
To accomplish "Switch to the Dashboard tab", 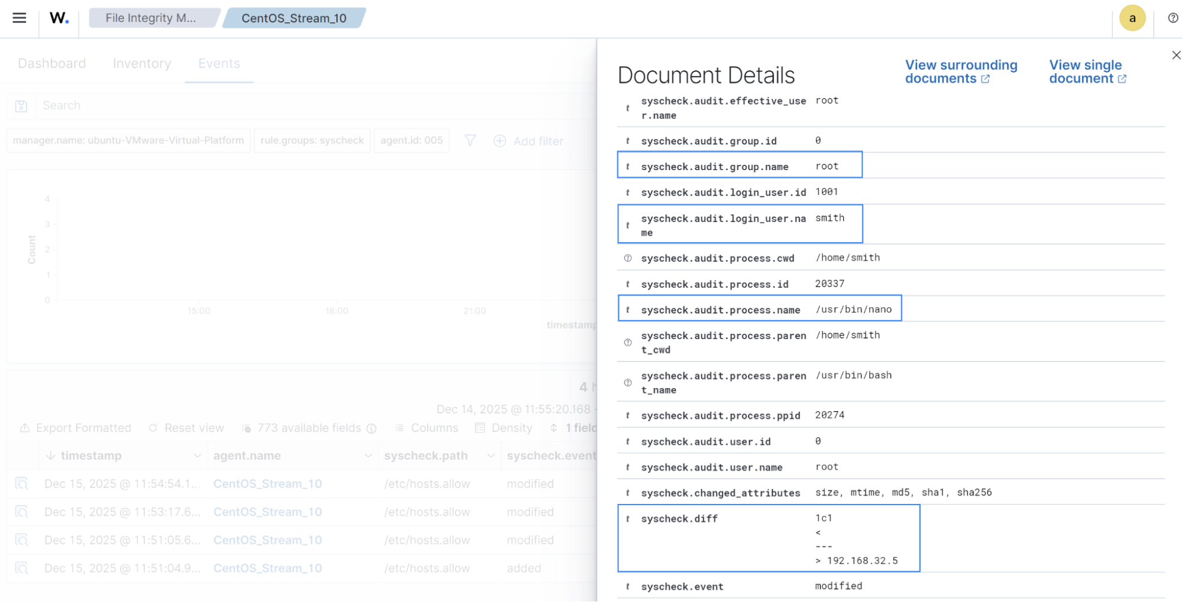I will 51,63.
